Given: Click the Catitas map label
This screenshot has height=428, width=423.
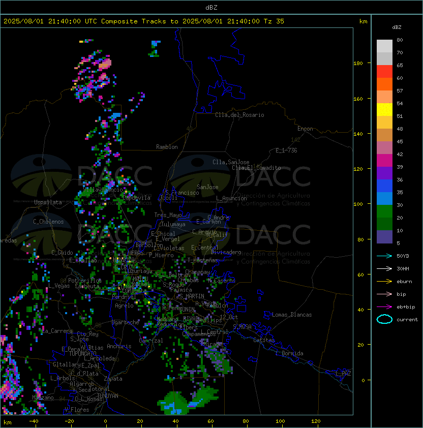Looking at the screenshot, I should point(264,340).
